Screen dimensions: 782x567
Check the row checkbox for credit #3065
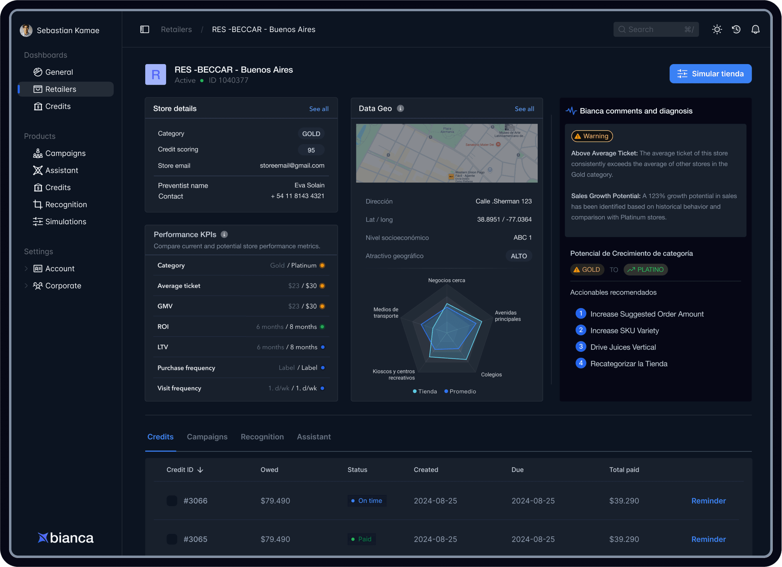171,539
